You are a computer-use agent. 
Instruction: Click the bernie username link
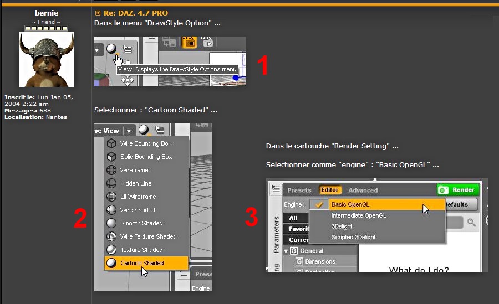point(47,13)
